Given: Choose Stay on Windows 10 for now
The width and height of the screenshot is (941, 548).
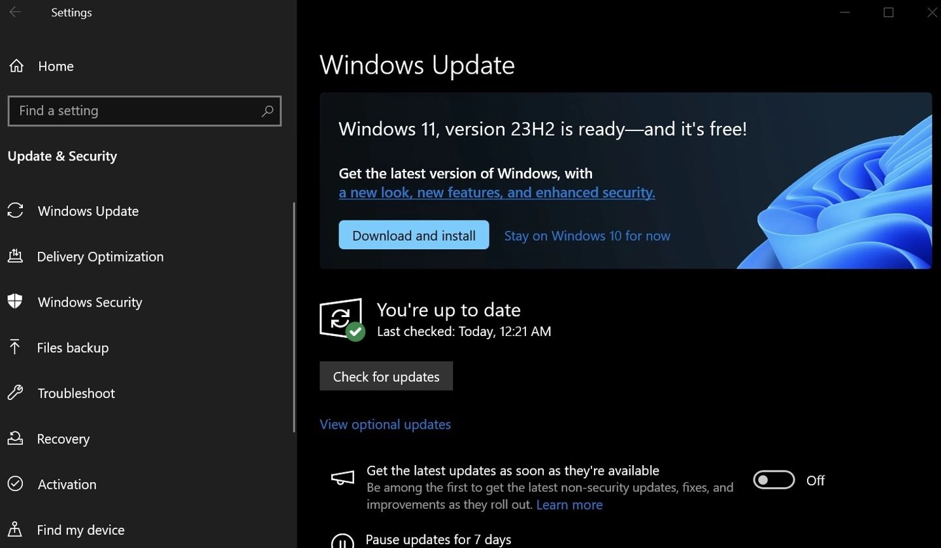Looking at the screenshot, I should 587,236.
